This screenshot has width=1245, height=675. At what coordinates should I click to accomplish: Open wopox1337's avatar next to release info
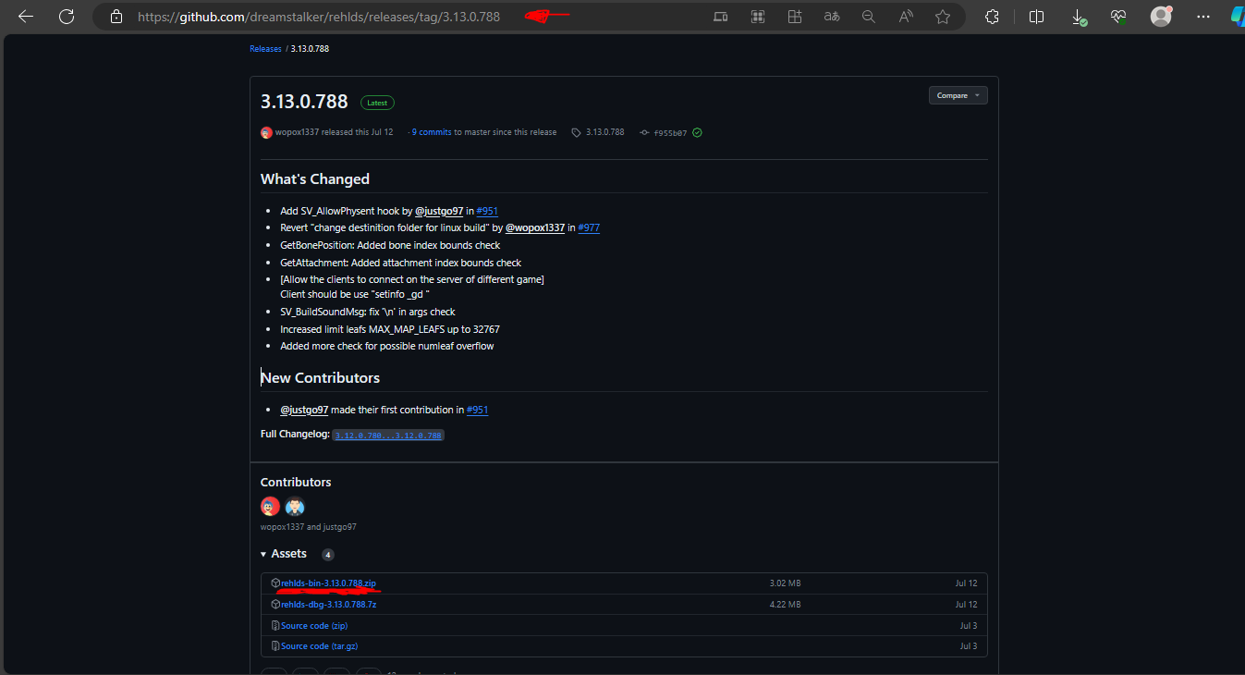[266, 132]
